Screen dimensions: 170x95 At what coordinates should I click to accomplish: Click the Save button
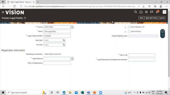click(x=141, y=18)
